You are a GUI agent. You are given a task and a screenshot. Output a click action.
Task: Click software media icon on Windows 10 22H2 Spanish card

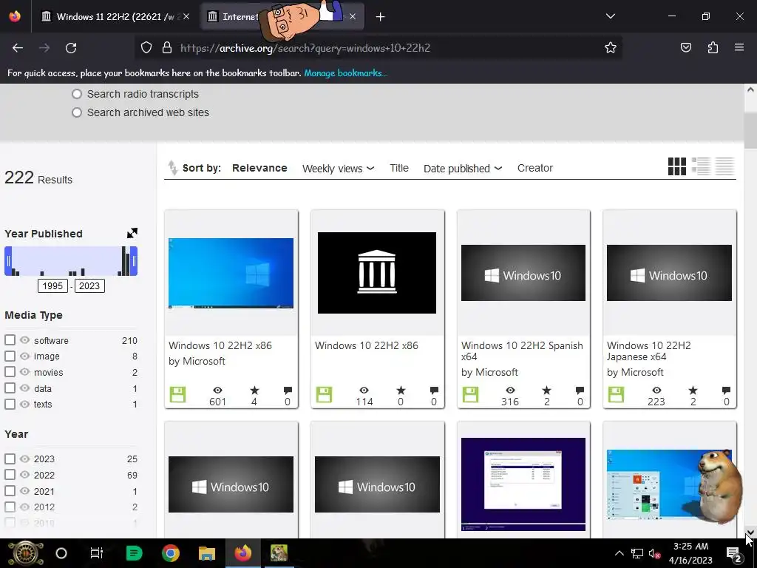coord(470,395)
